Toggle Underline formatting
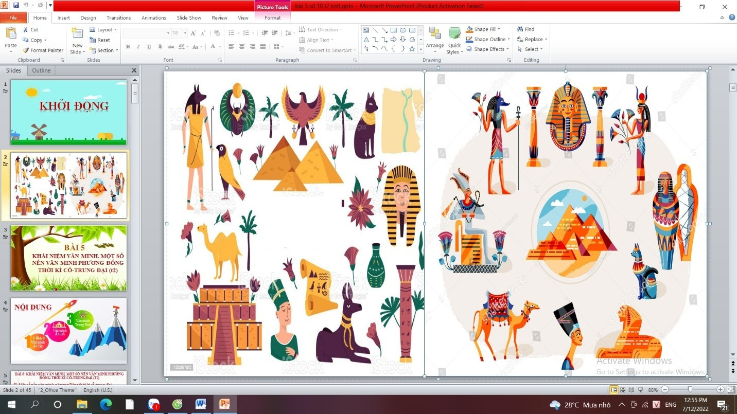The image size is (737, 414). (x=149, y=47)
